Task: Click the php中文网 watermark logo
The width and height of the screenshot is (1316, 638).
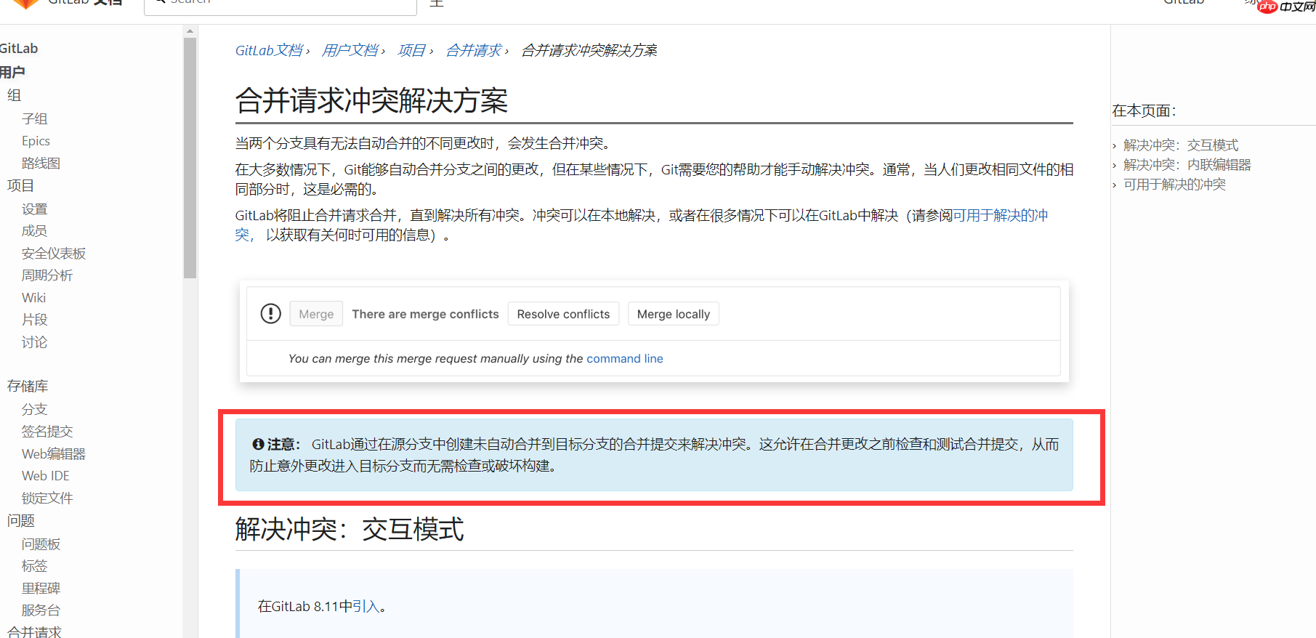Action: [x=1285, y=7]
